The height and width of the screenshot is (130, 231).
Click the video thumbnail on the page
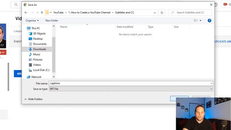[x=3, y=36]
